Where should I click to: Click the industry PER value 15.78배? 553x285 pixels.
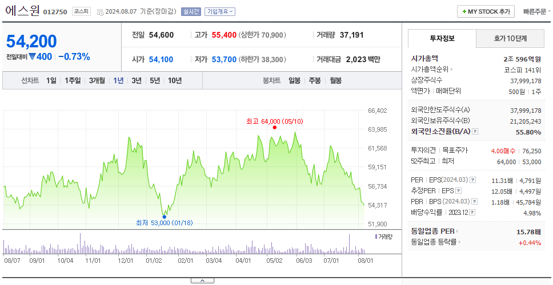coord(528,232)
